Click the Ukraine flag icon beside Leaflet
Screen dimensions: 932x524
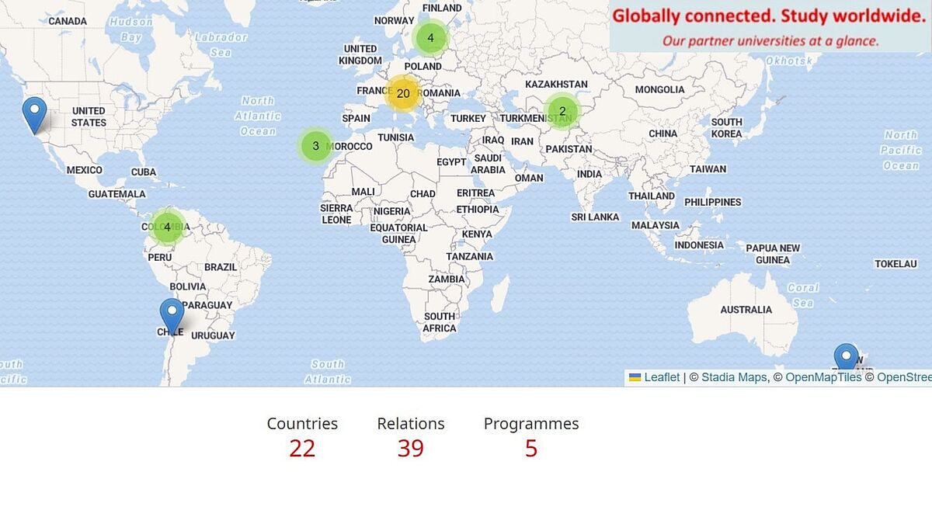pyautogui.click(x=635, y=377)
